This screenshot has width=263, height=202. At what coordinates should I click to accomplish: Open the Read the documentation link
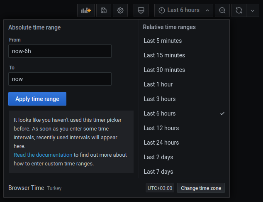point(43,155)
